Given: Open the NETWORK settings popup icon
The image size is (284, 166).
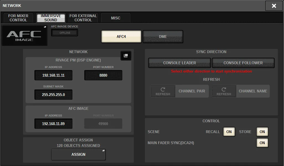Looking at the screenshot, I should [x=126, y=56].
